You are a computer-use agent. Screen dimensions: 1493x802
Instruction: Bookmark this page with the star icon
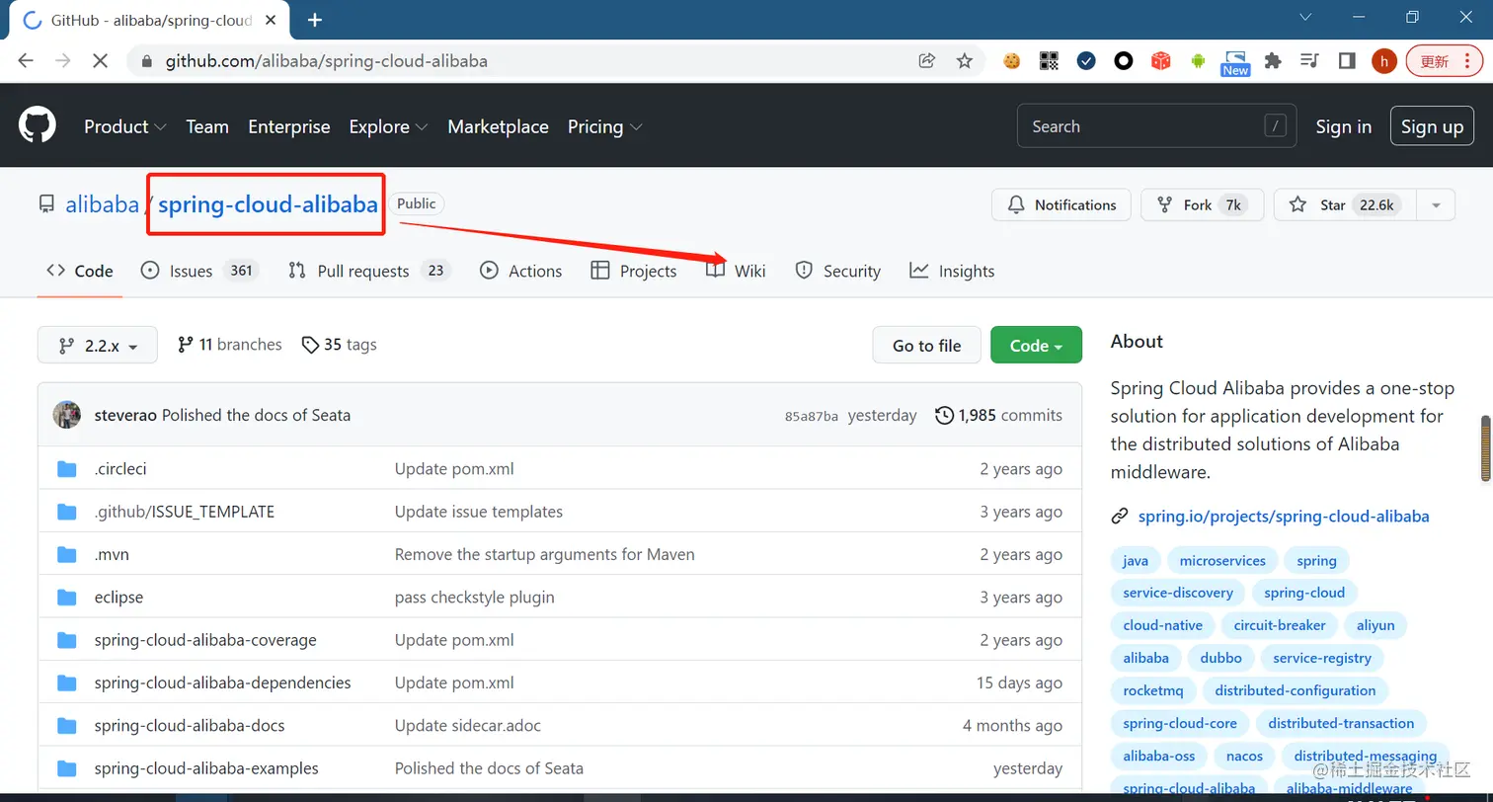pyautogui.click(x=965, y=61)
